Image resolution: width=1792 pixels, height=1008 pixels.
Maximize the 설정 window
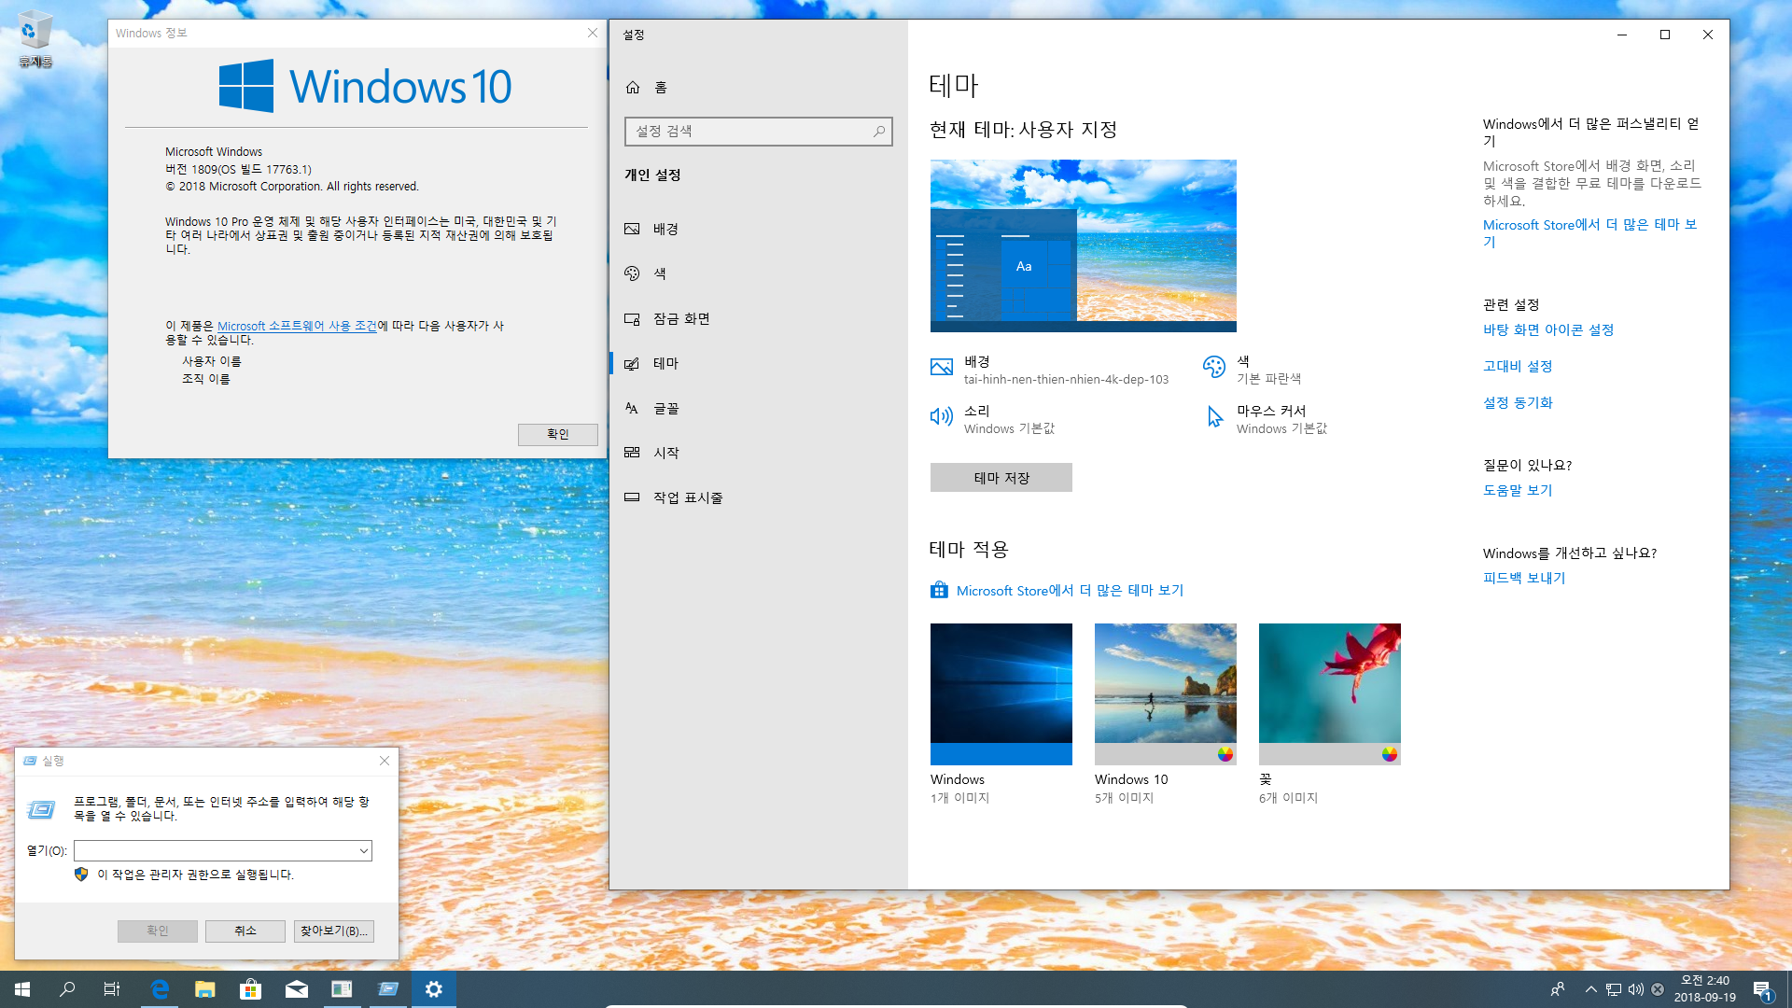1665,35
